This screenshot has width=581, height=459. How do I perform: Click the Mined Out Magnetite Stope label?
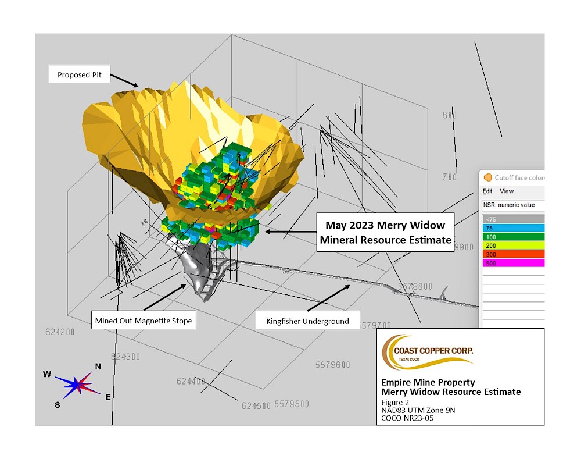tap(143, 320)
